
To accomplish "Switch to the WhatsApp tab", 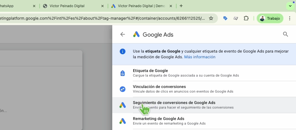I will [x=18, y=6].
